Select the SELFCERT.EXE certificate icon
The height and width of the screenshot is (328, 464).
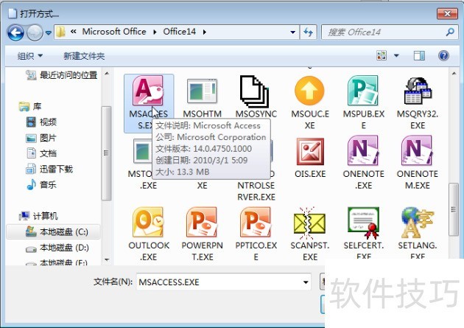click(x=363, y=223)
